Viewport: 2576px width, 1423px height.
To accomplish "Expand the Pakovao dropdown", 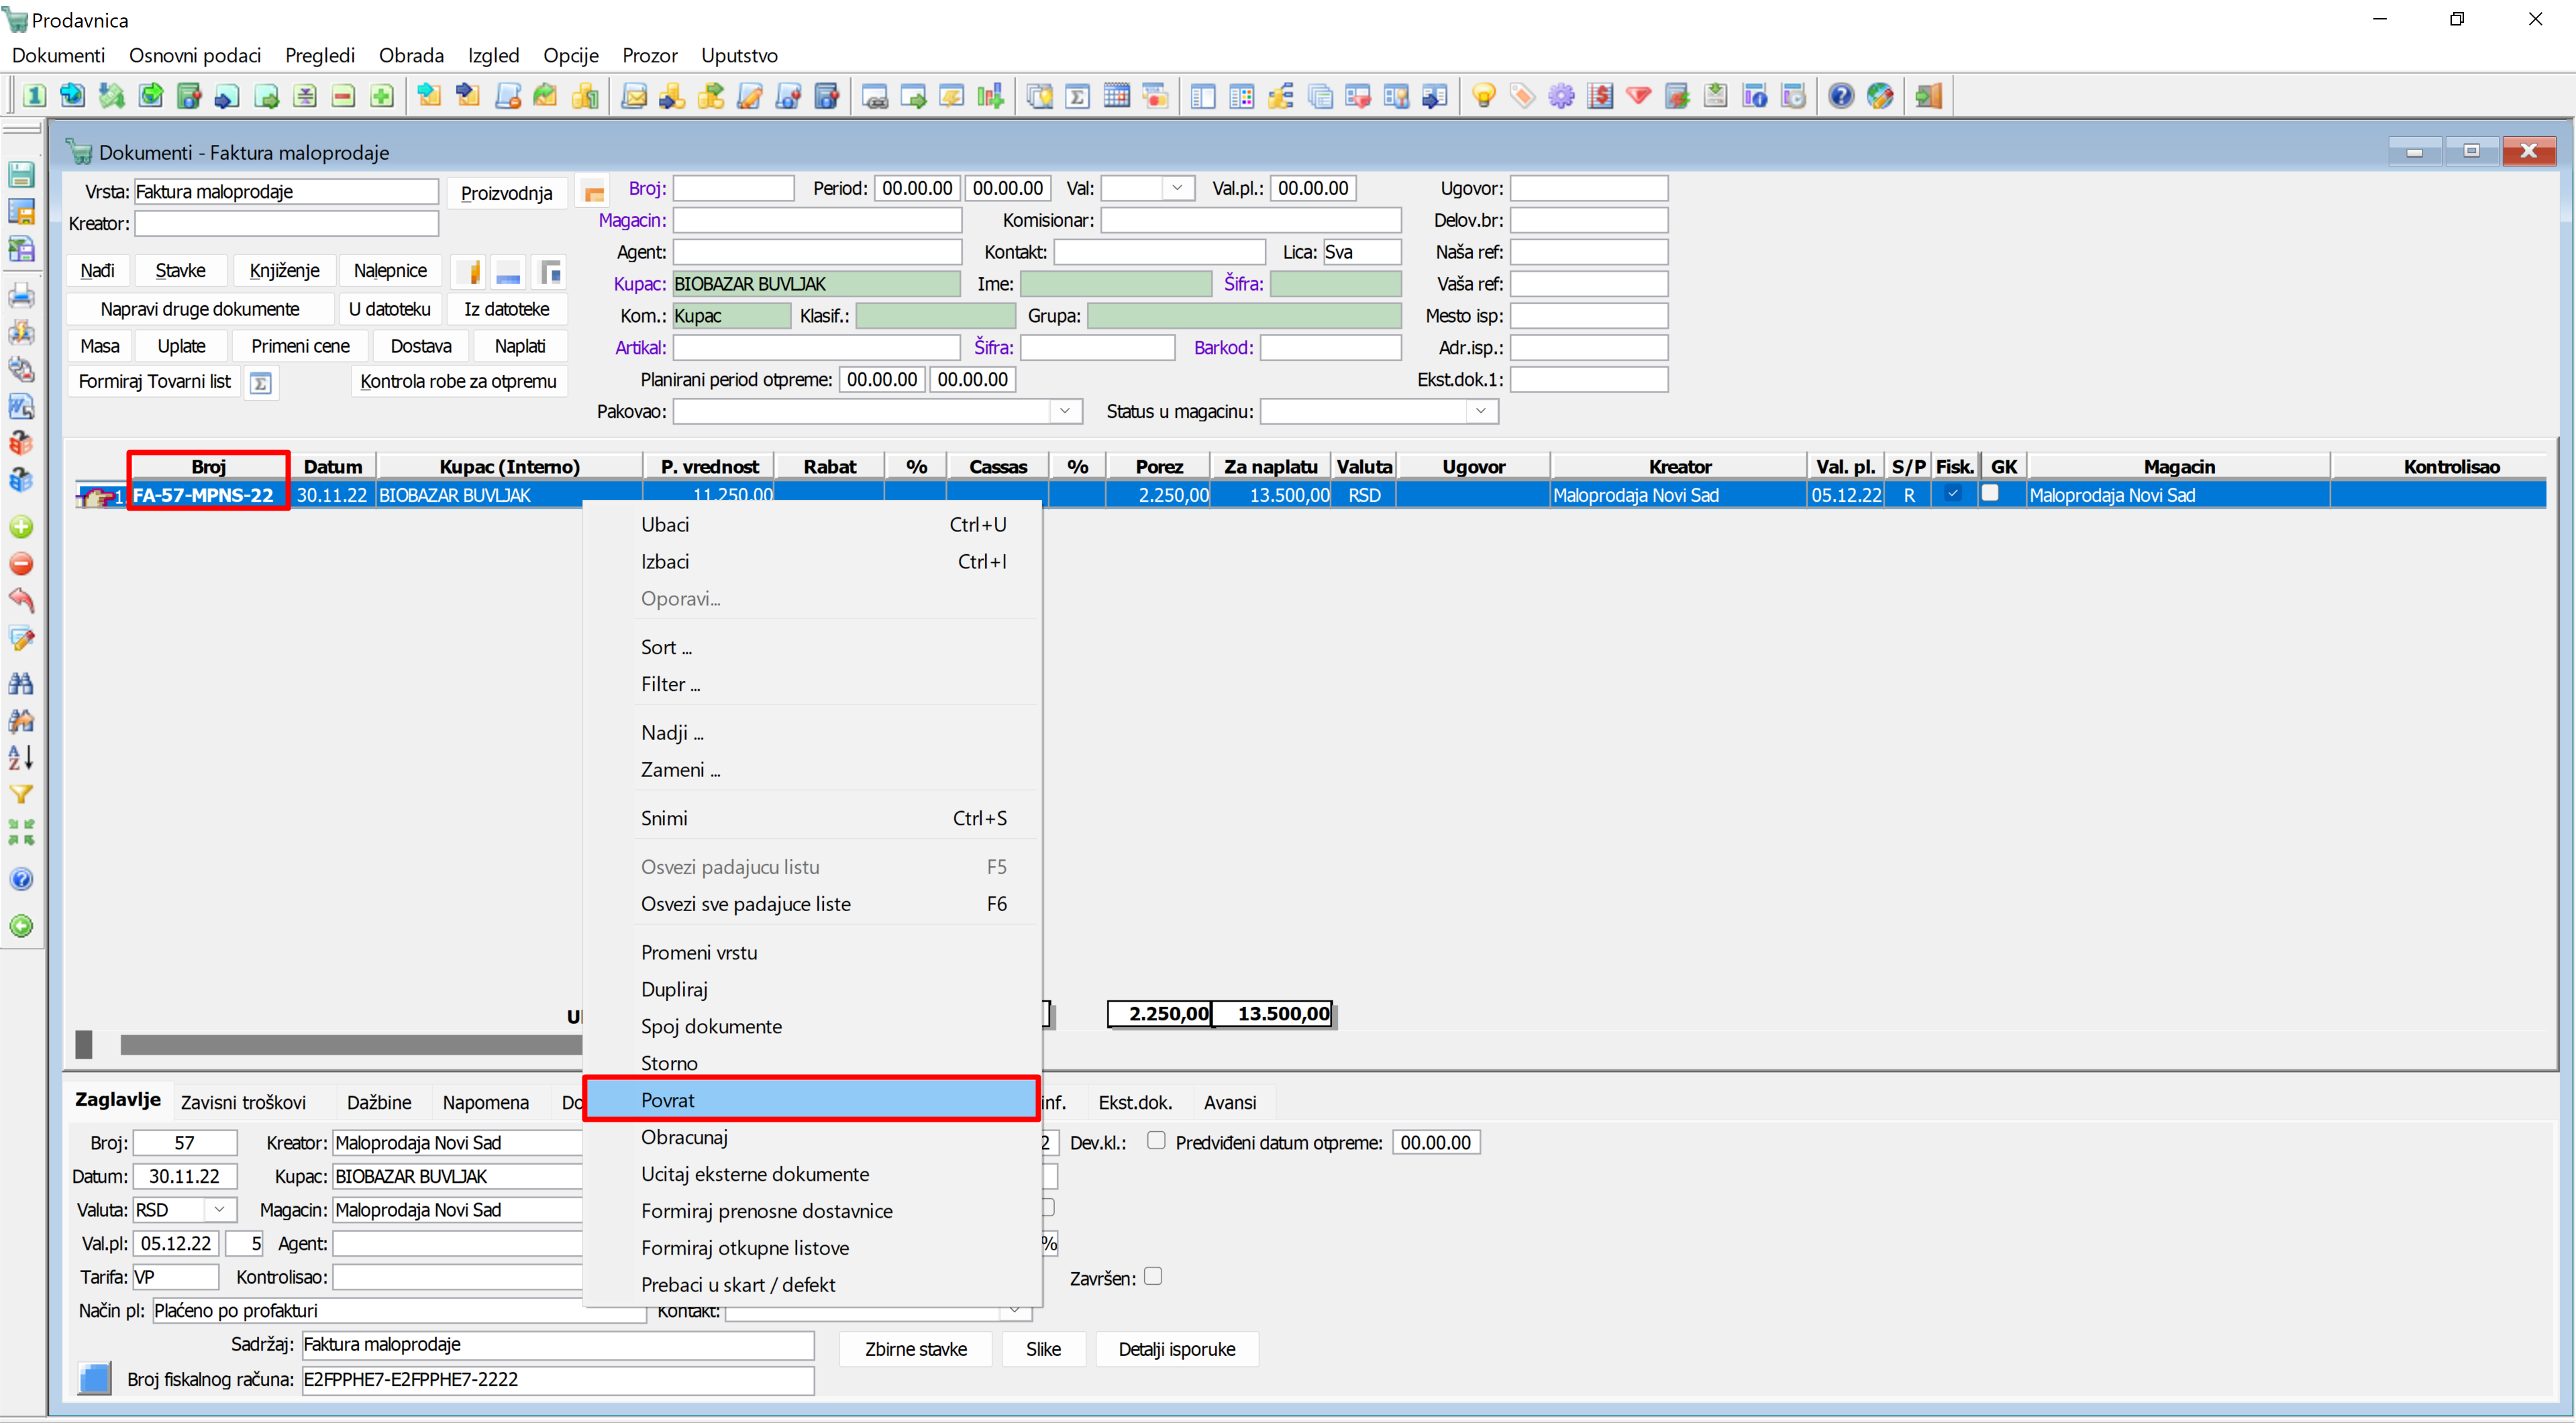I will (1065, 411).
